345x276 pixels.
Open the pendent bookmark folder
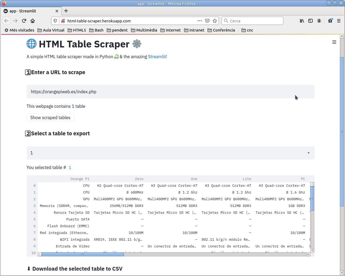point(117,30)
